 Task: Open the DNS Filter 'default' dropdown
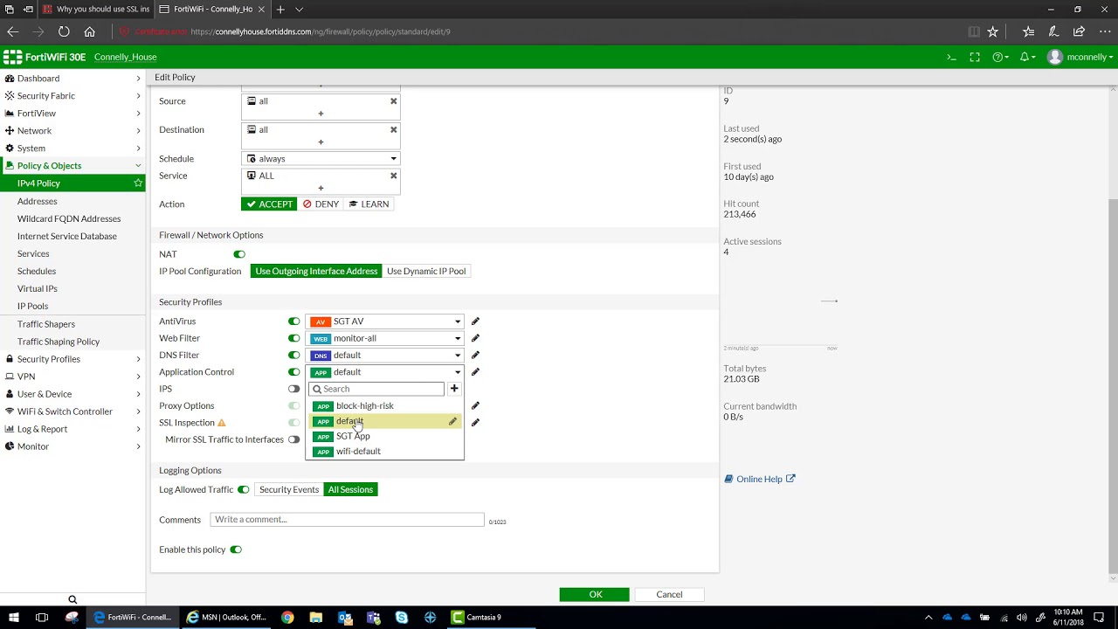(x=384, y=355)
